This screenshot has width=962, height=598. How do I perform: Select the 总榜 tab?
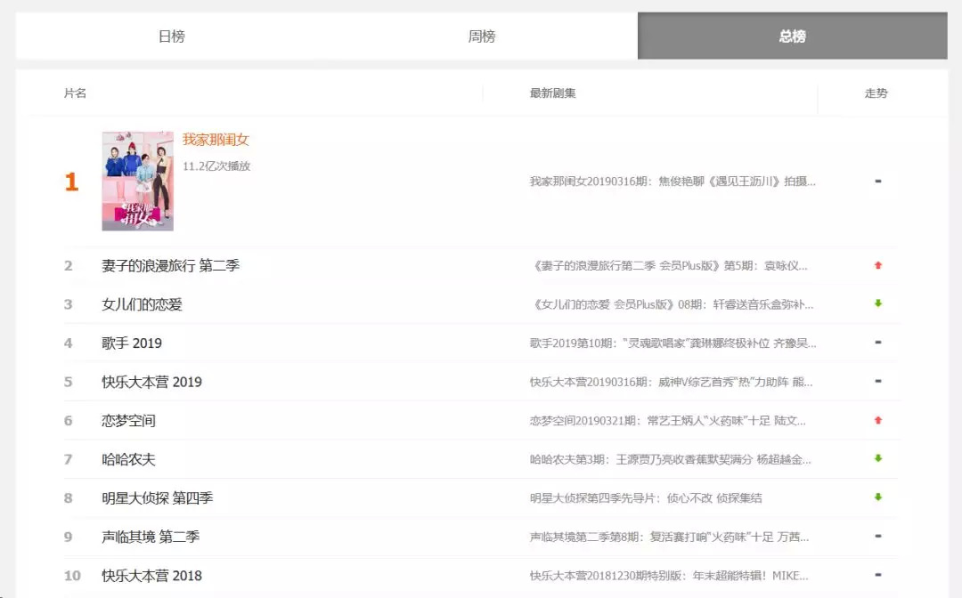792,36
